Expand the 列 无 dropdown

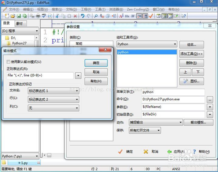(x=54, y=108)
